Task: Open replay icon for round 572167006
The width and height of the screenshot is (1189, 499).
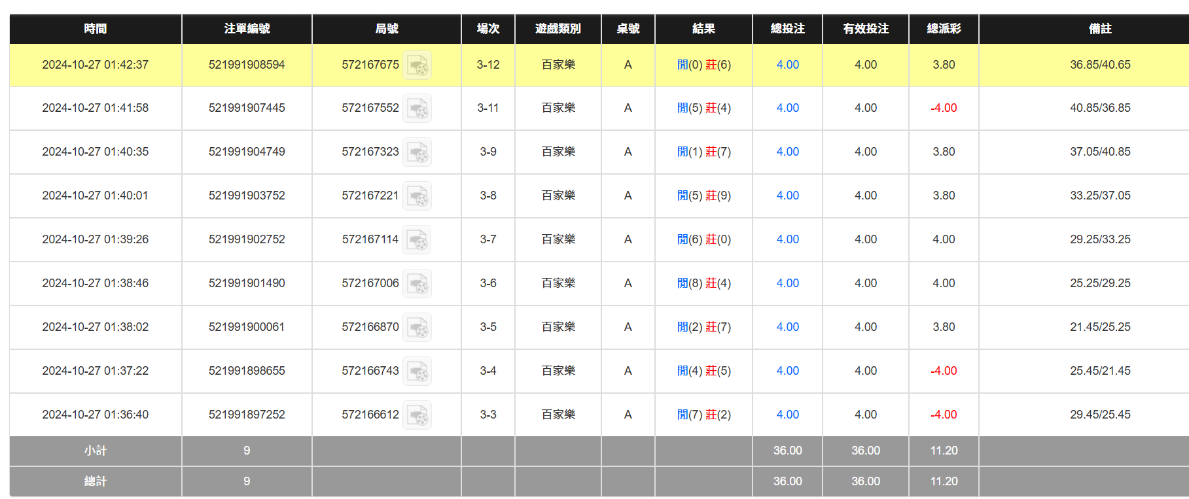Action: click(x=417, y=284)
